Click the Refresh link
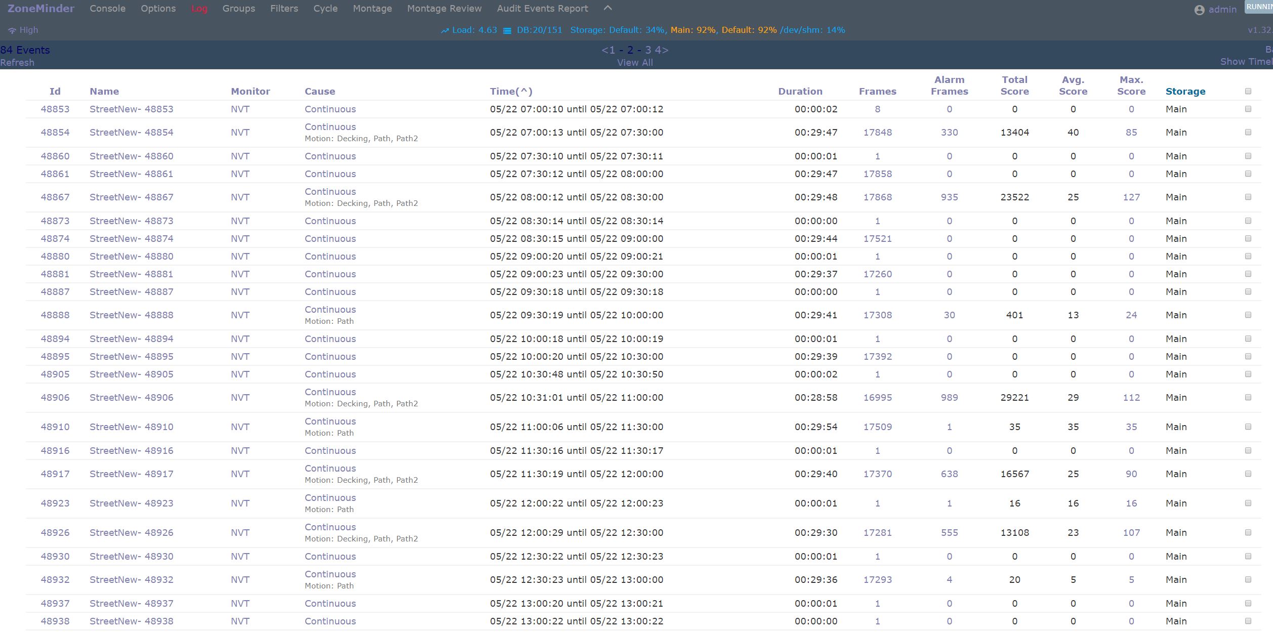The width and height of the screenshot is (1273, 632). click(x=17, y=63)
